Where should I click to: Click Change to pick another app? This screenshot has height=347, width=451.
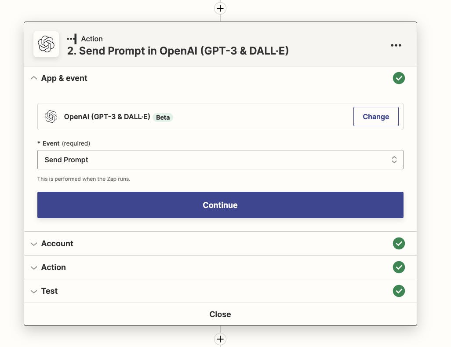376,117
